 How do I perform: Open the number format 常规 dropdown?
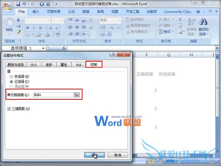(119, 21)
